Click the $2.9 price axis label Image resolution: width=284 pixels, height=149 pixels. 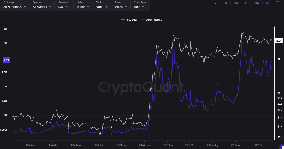pyautogui.click(x=278, y=41)
